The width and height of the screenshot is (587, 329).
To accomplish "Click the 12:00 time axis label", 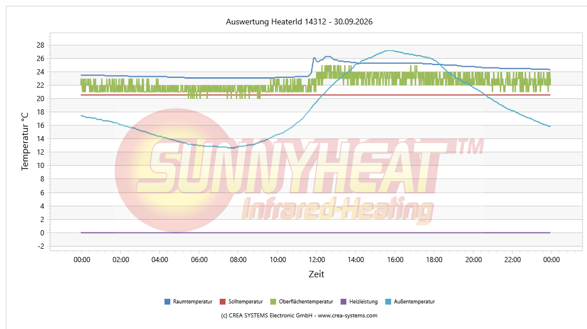I will point(317,260).
